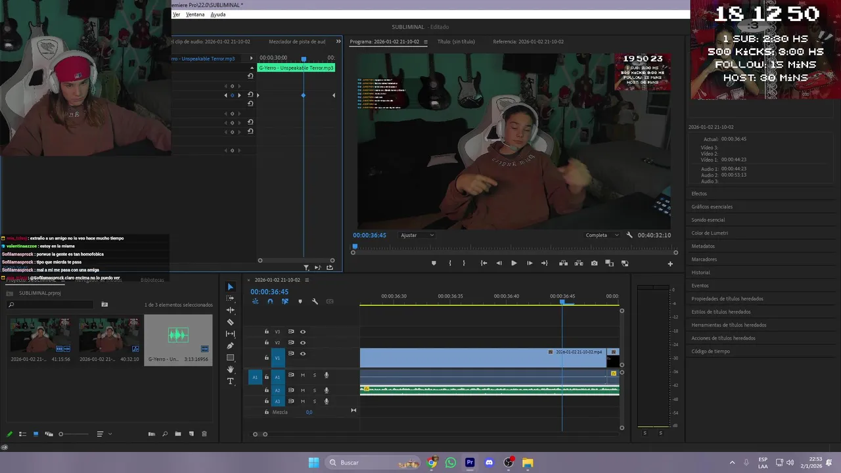Switch to the Título (sin título) tab

pos(456,41)
